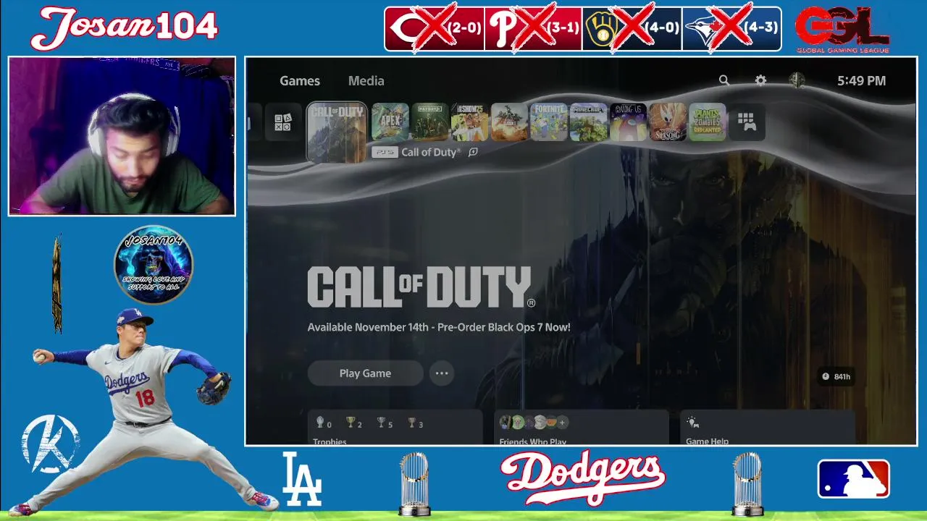Click the Josan104 title text

[125, 28]
